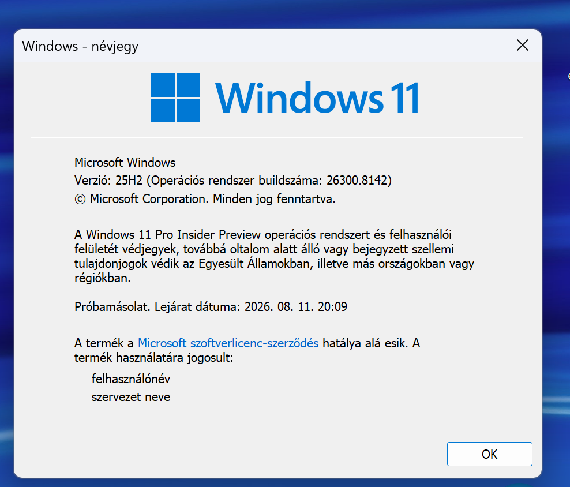Click the 'felhasználónév' user name text
This screenshot has height=487, width=570.
click(131, 379)
